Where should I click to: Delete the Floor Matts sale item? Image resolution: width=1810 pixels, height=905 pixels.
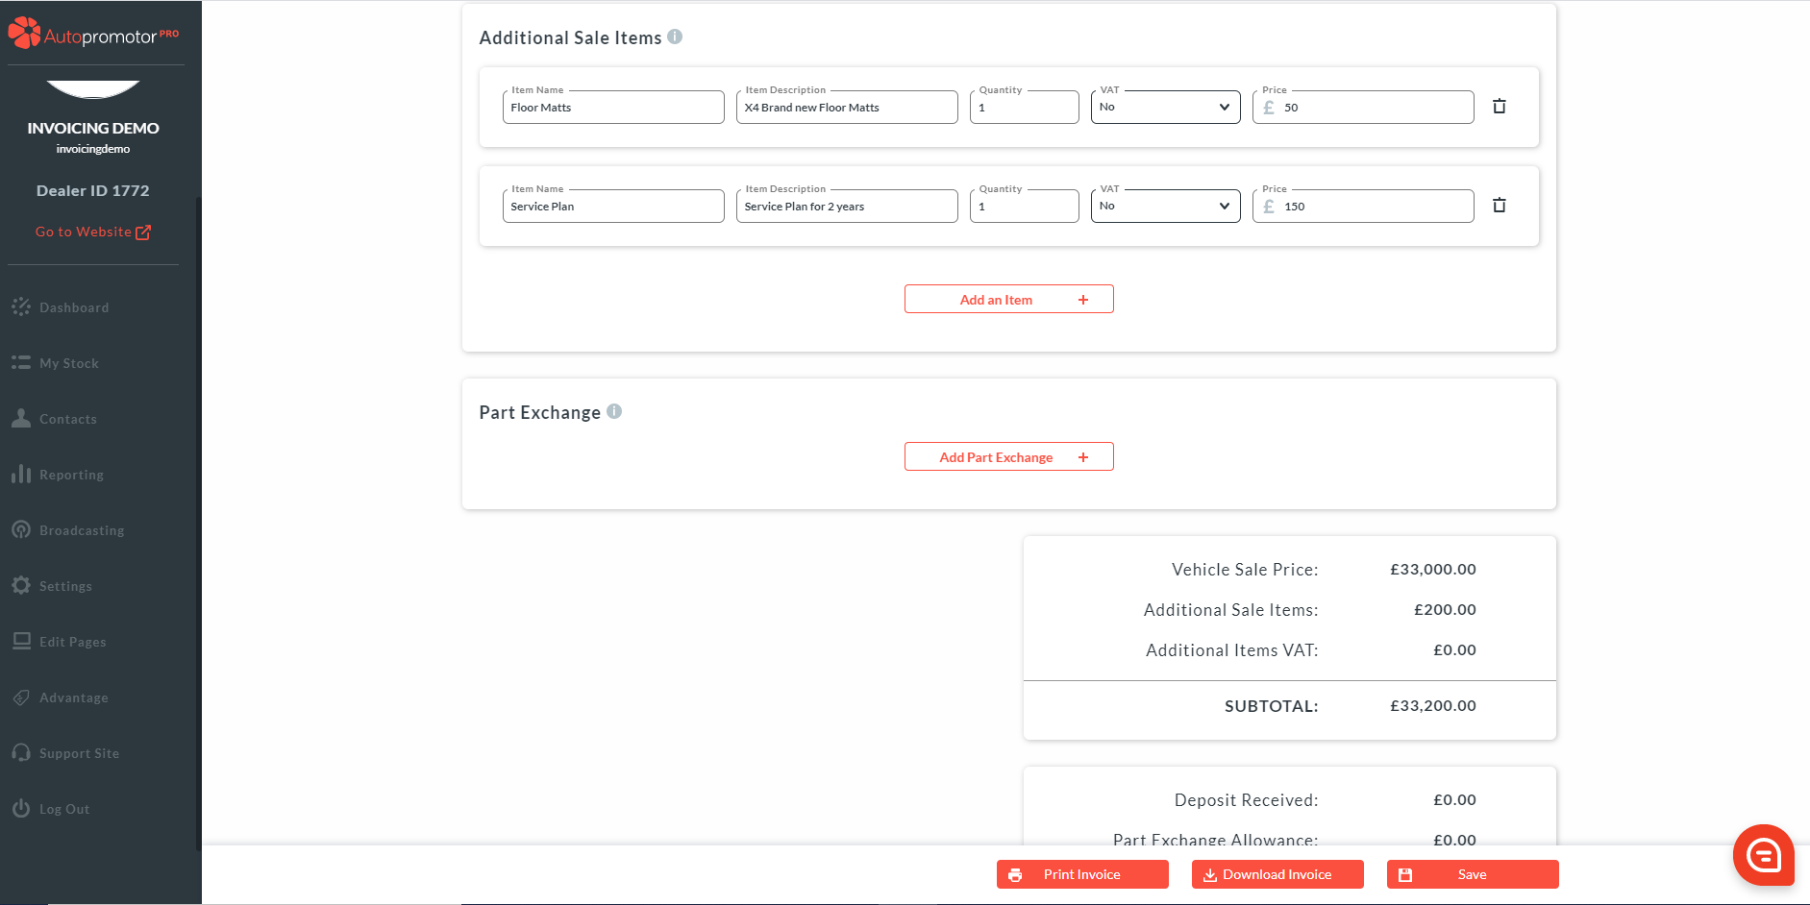point(1499,107)
